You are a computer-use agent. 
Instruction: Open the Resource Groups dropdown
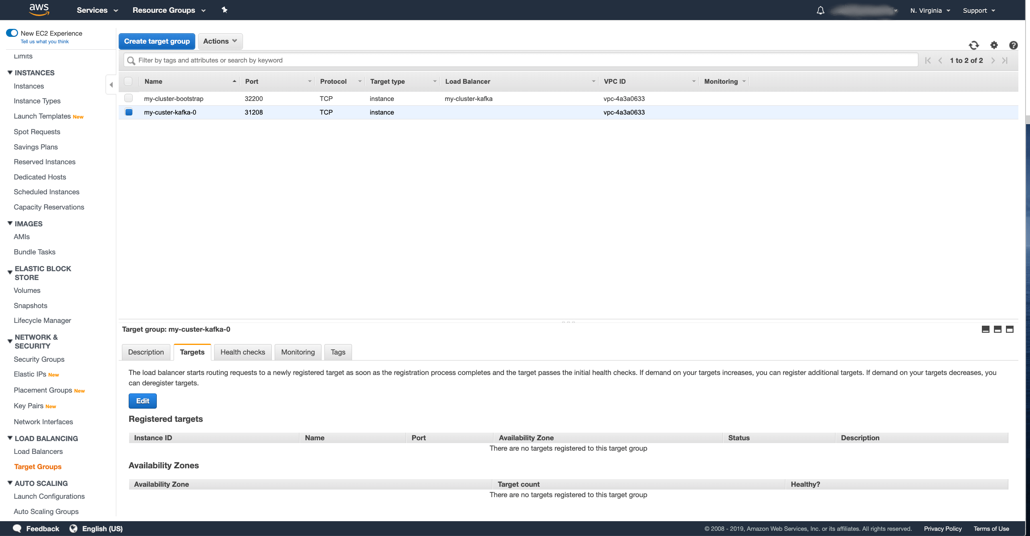click(x=169, y=10)
